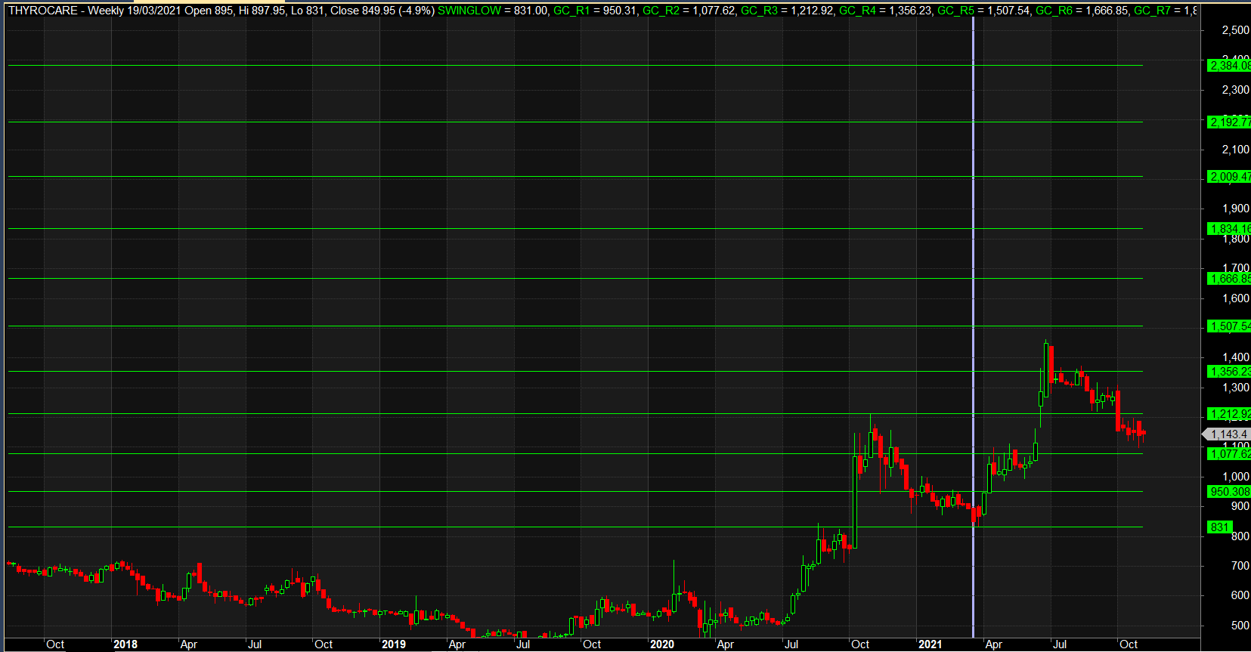Click the 2018 label on the time axis

125,644
